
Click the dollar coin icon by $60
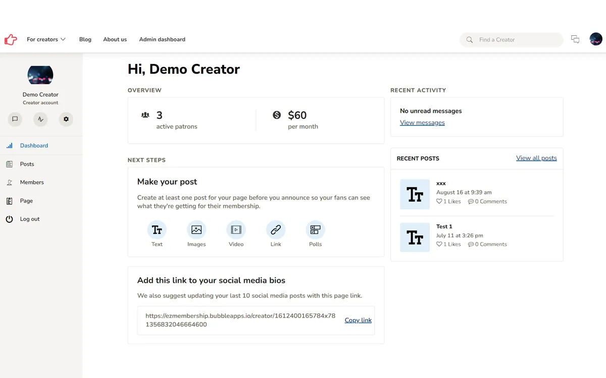[277, 115]
